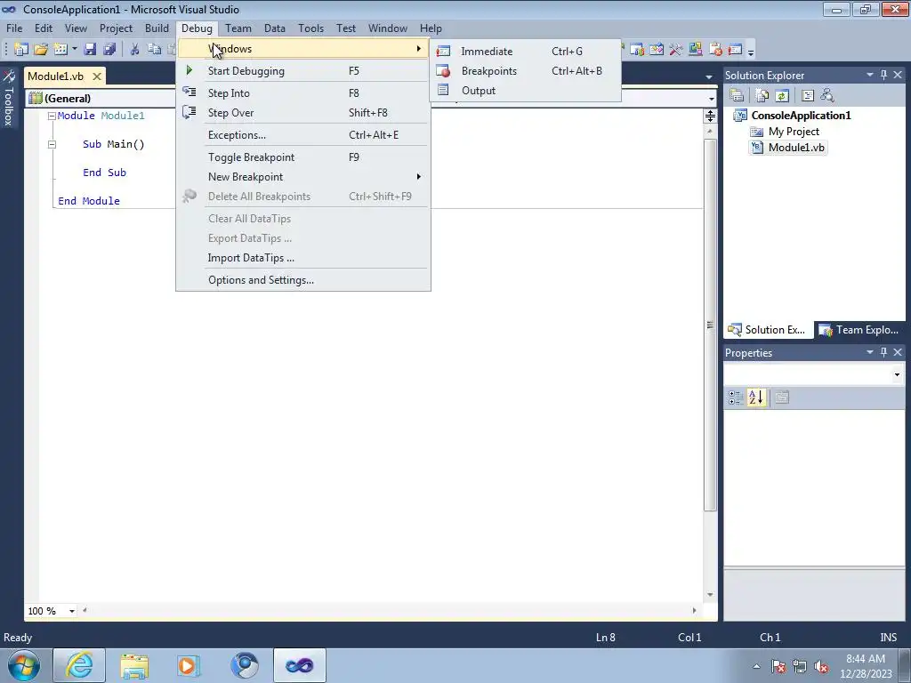Open Exceptions... from Debug menu
The height and width of the screenshot is (683, 911).
pyautogui.click(x=303, y=135)
